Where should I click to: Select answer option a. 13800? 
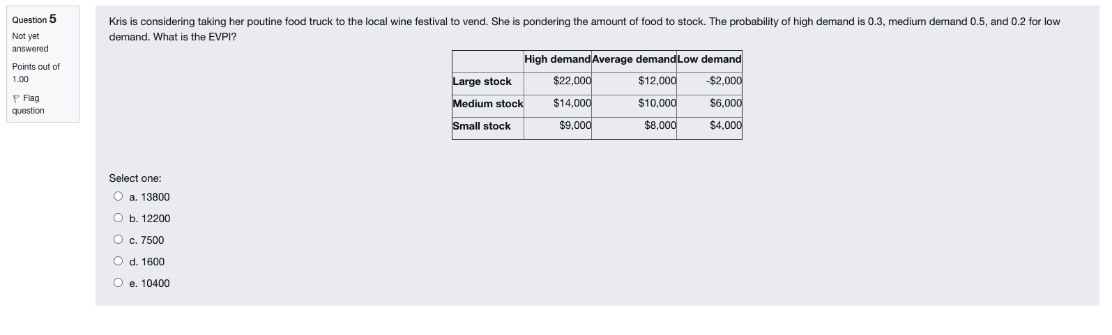pyautogui.click(x=119, y=197)
